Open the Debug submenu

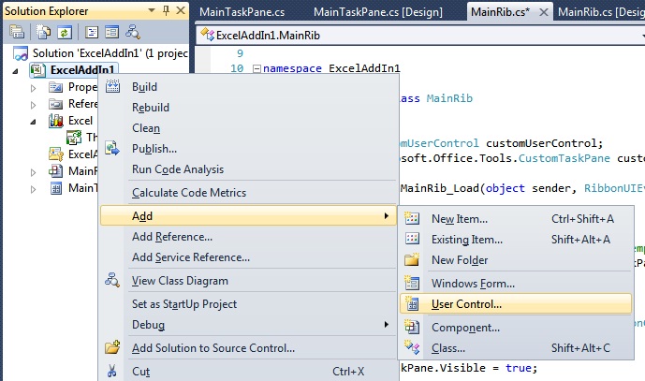click(248, 325)
